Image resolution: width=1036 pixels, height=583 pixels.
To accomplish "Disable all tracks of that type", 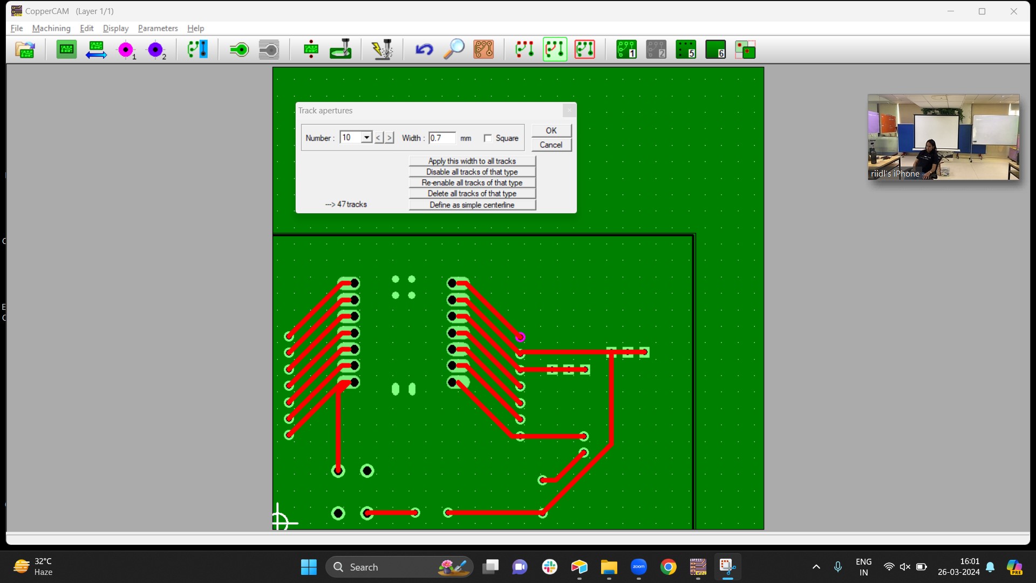I will click(x=472, y=172).
